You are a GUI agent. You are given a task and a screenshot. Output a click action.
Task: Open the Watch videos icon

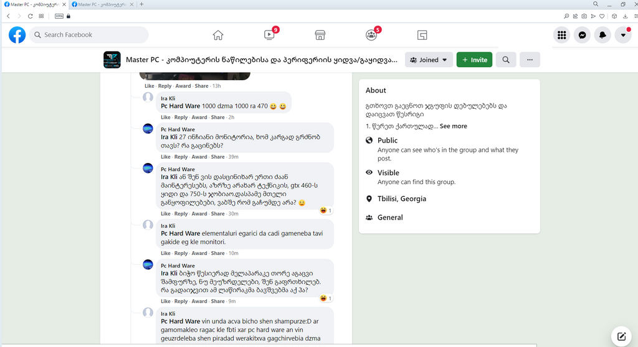pos(269,35)
